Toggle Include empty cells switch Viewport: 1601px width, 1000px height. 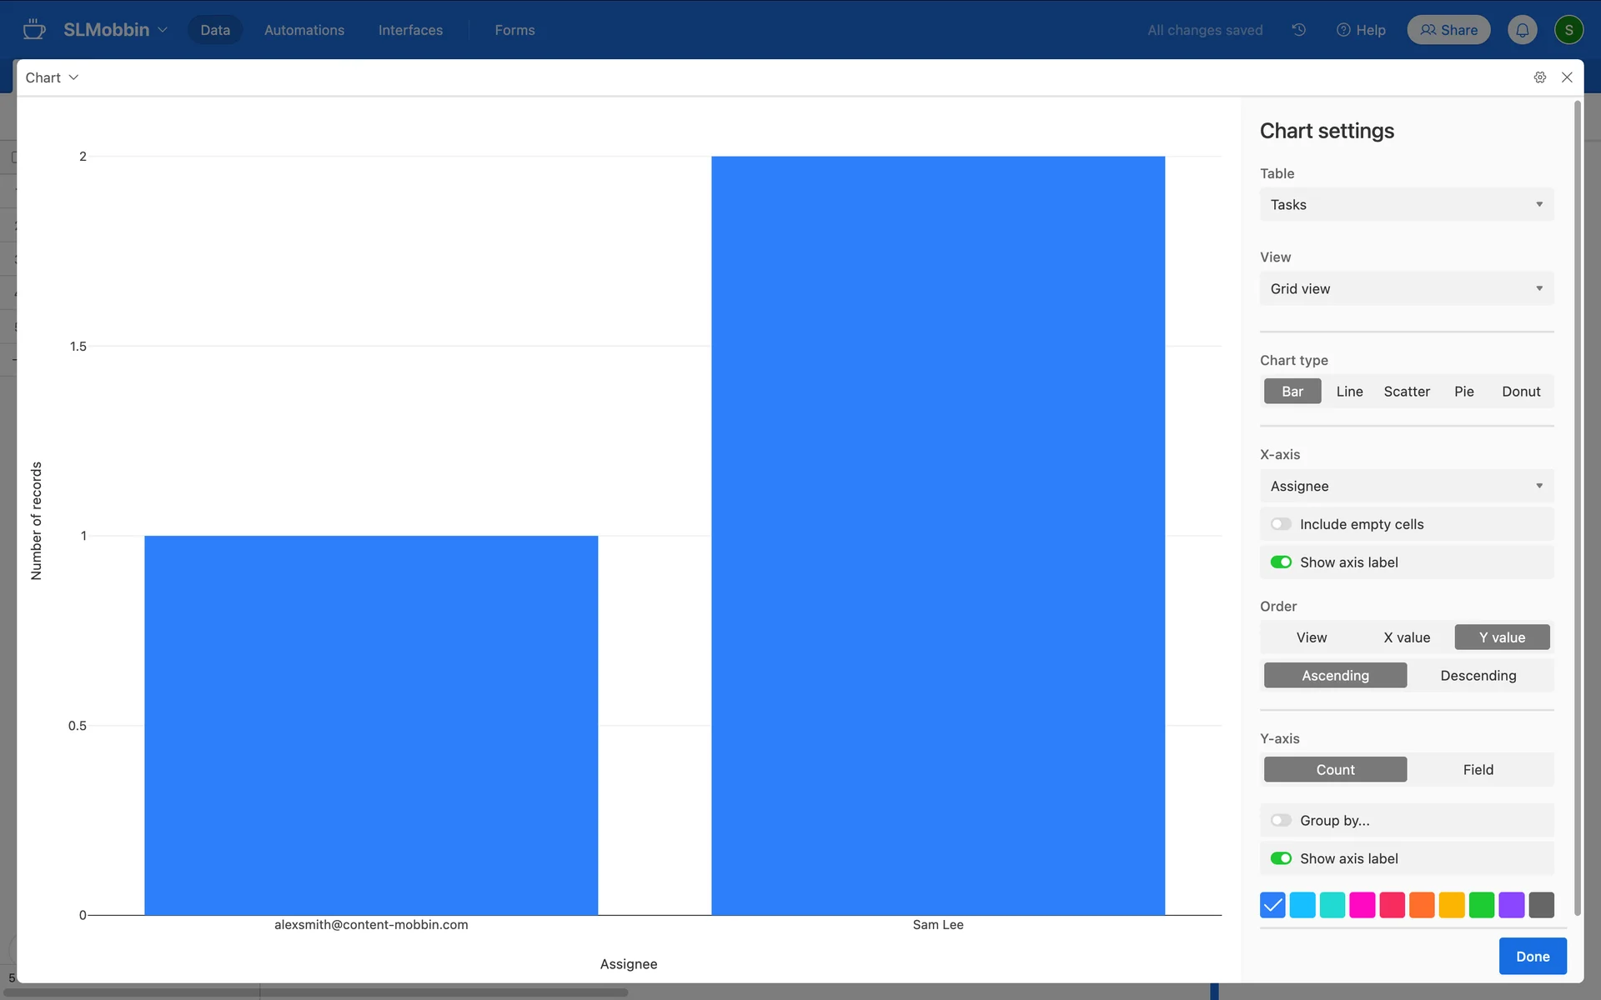1281,524
